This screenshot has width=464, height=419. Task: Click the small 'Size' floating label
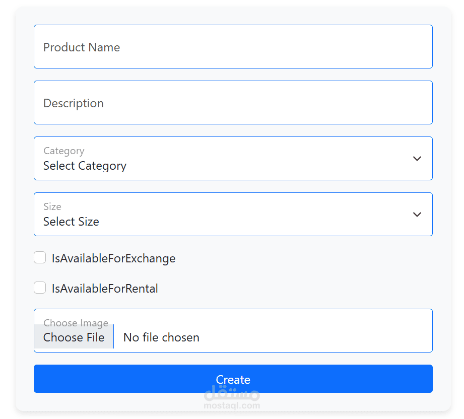(52, 206)
